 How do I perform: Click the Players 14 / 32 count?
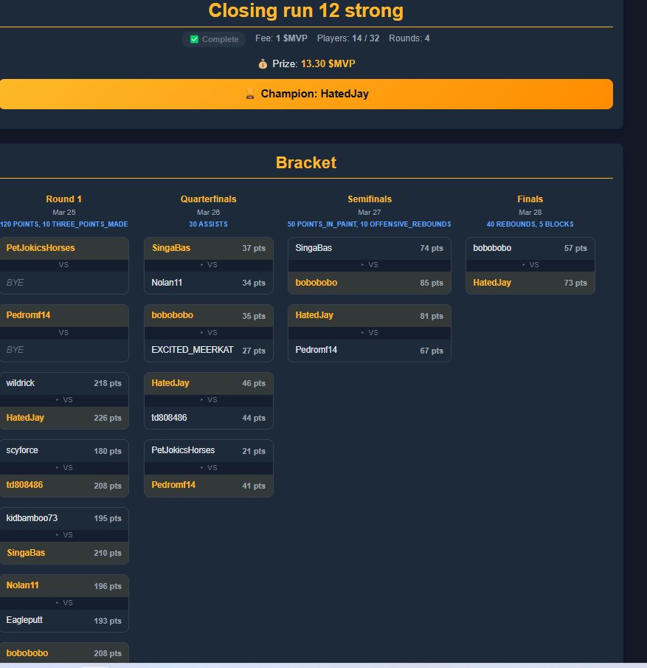[x=348, y=38]
